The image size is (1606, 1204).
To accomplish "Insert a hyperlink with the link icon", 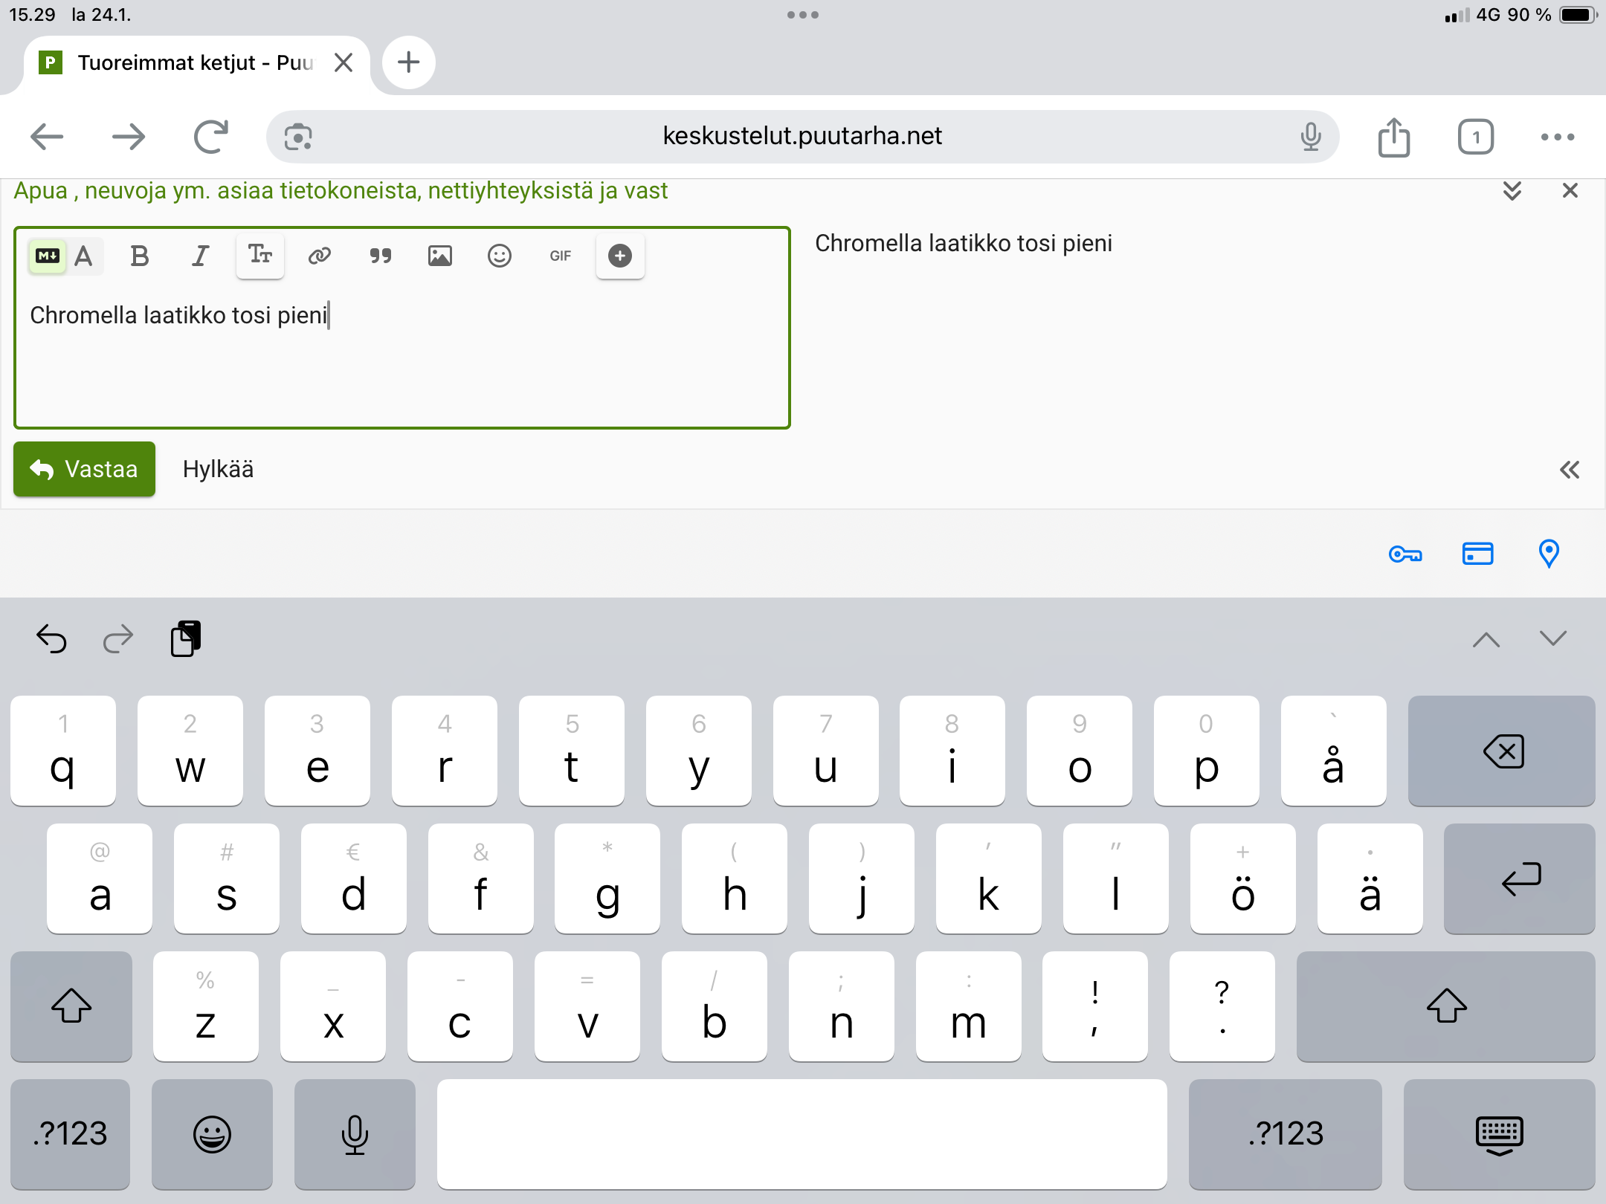I will click(320, 256).
